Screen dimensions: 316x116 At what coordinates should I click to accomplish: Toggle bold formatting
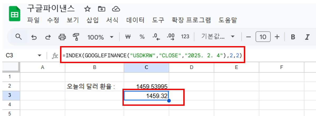[x=293, y=37]
